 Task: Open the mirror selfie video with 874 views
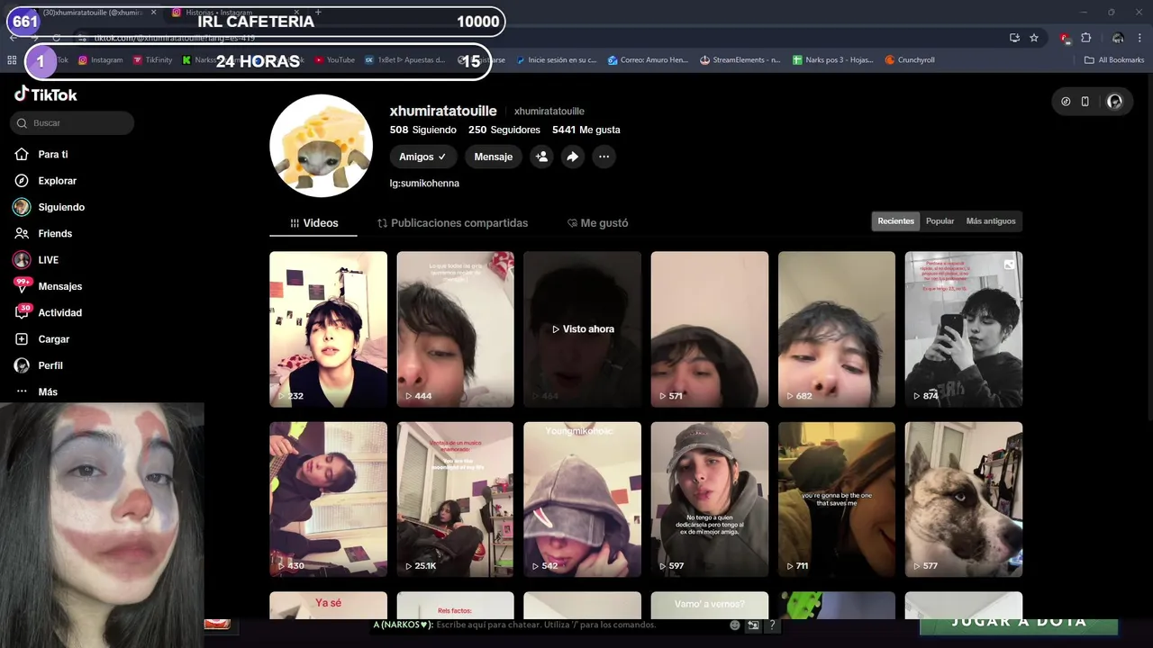click(964, 329)
